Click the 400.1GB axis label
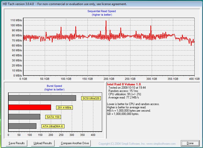Viewport: 203px width, 148px height. 194,79
